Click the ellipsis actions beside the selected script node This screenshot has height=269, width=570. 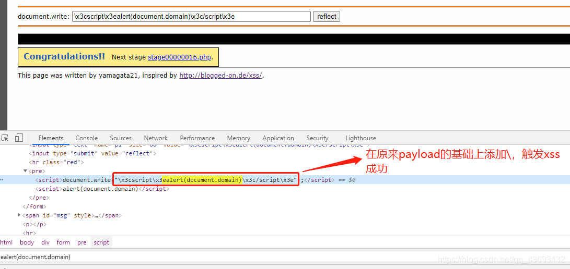(2, 180)
